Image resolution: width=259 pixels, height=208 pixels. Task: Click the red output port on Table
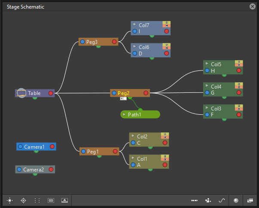coord(51,93)
